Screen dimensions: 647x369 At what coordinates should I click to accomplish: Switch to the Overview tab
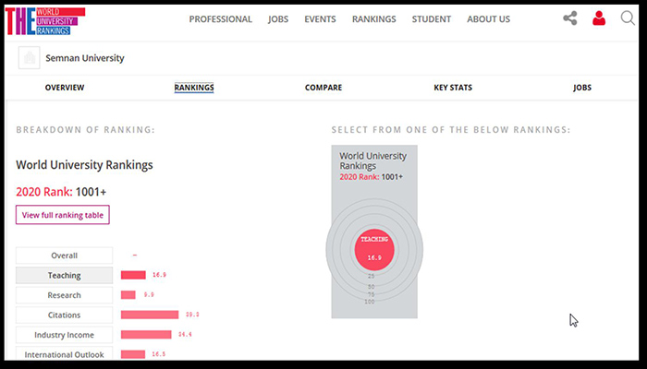[x=65, y=88]
